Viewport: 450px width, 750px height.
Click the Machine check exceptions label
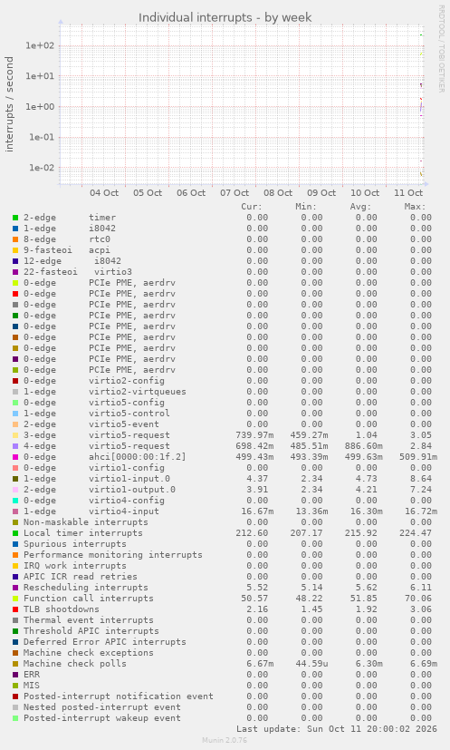[89, 653]
